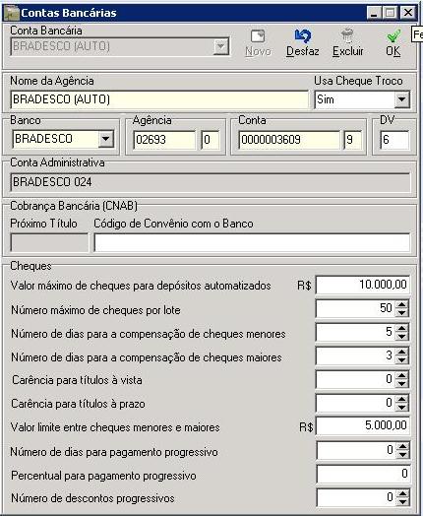
Task: Click Percentual para pagamento progressivo field
Action: click(x=363, y=474)
